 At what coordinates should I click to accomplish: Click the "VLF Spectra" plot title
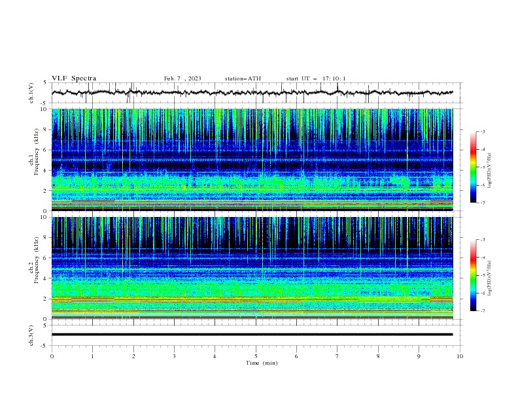coord(74,78)
